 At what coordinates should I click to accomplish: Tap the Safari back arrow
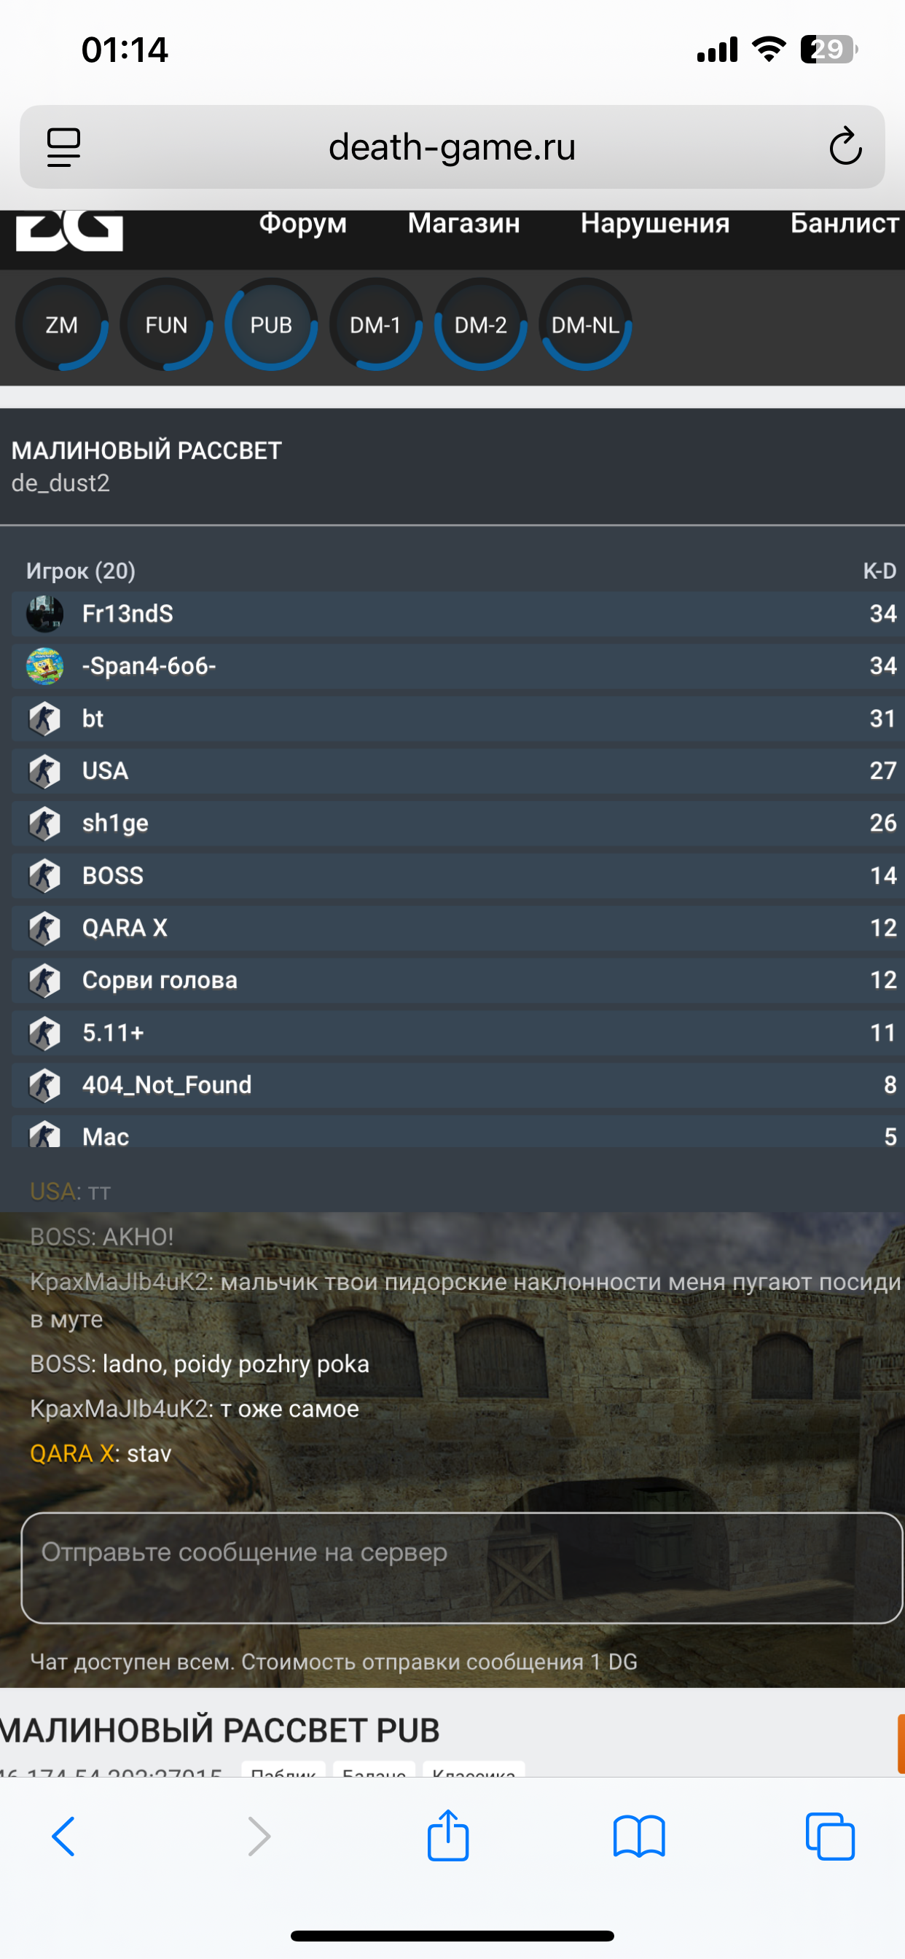pyautogui.click(x=64, y=1837)
